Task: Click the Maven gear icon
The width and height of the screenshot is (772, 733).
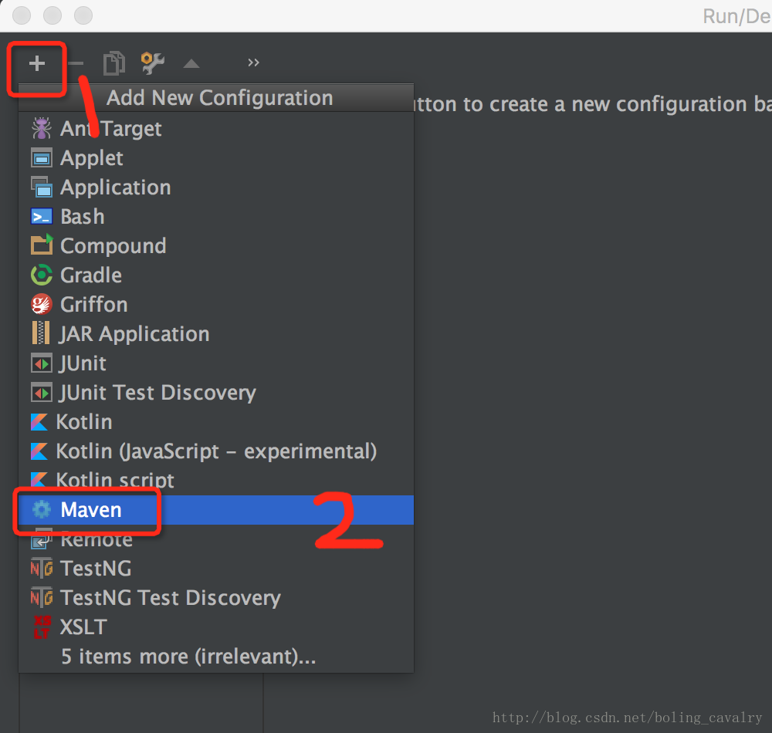Action: click(x=42, y=510)
